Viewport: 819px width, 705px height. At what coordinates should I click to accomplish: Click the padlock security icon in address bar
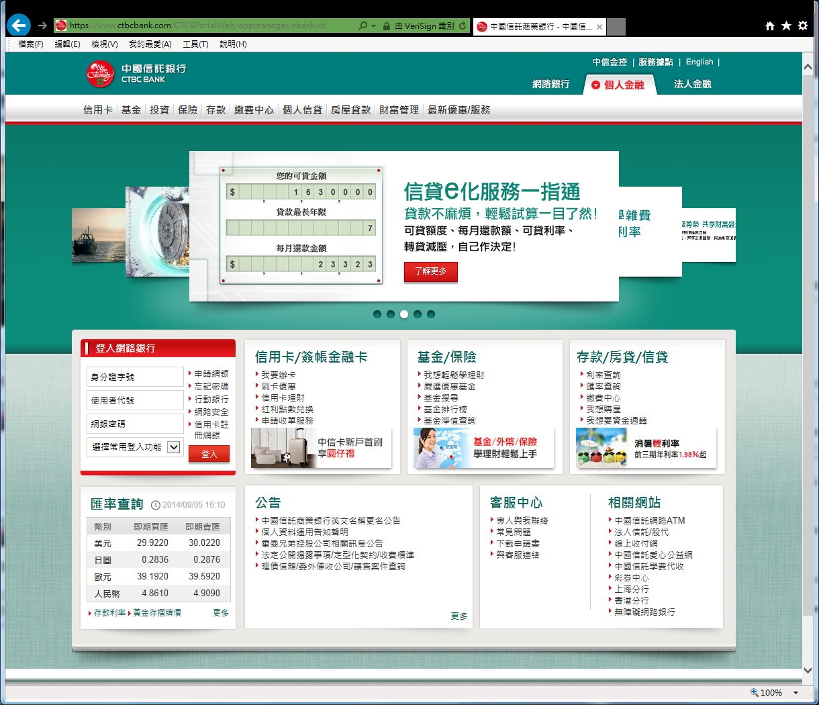tap(387, 26)
